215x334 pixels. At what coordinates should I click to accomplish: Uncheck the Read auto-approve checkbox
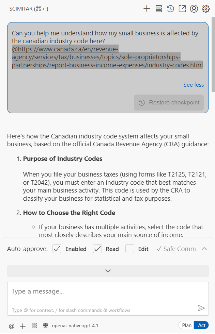tap(97, 249)
